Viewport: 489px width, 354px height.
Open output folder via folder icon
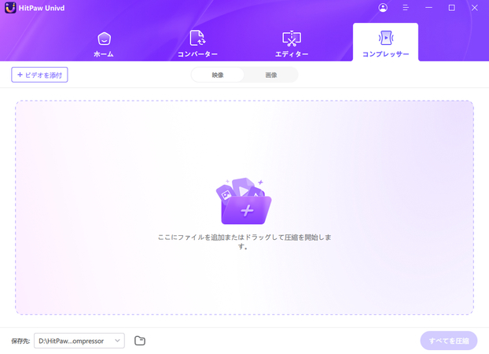[140, 341]
